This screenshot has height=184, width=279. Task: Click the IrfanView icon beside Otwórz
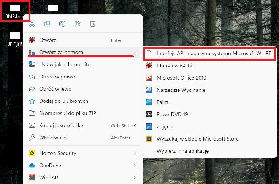point(32,40)
